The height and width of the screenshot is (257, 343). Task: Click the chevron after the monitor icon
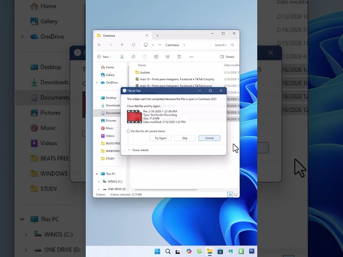[x=153, y=45]
